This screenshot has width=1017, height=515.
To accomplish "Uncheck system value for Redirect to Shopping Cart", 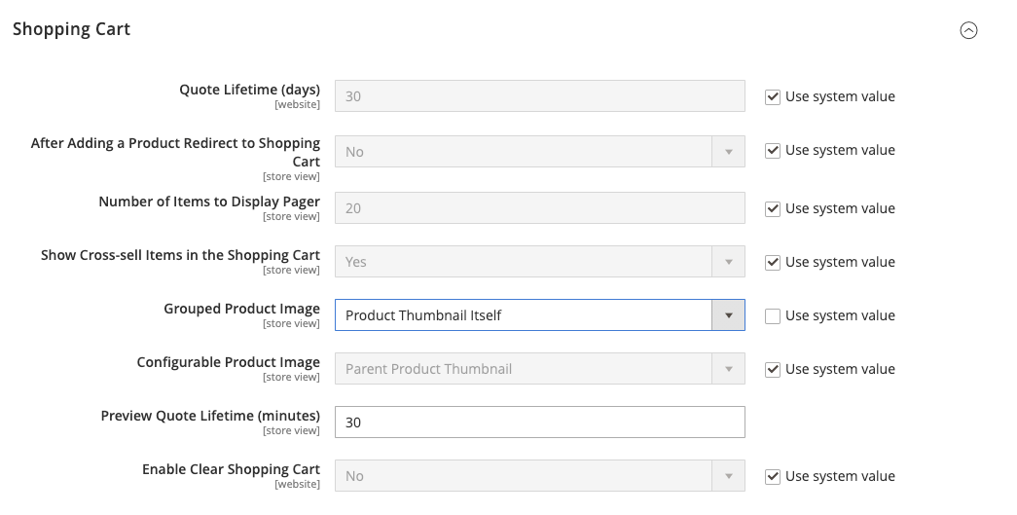I will (773, 151).
